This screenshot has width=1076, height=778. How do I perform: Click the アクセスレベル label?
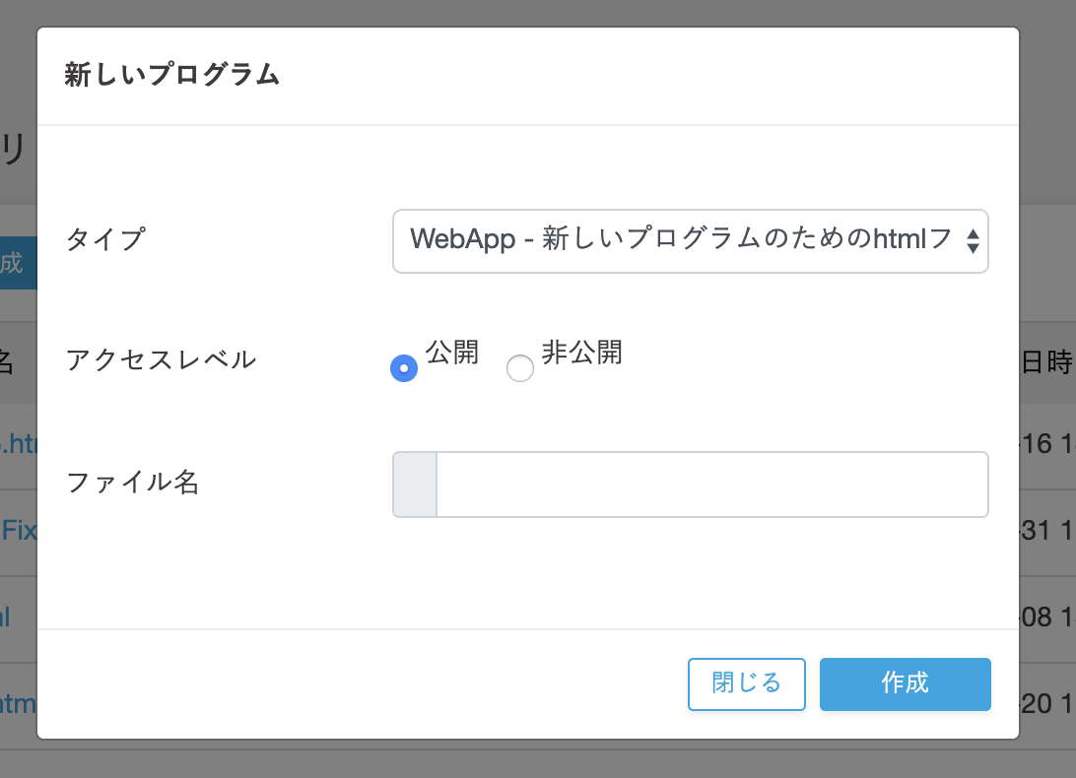coord(161,359)
